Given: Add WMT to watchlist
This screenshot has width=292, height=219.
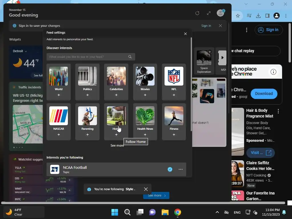Looking at the screenshot, I should [x=70, y=190].
